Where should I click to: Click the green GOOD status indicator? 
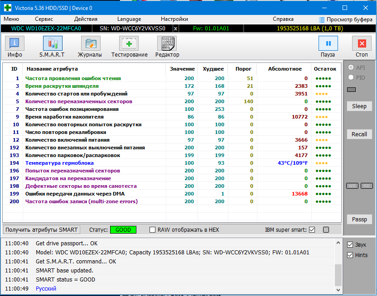click(123, 230)
